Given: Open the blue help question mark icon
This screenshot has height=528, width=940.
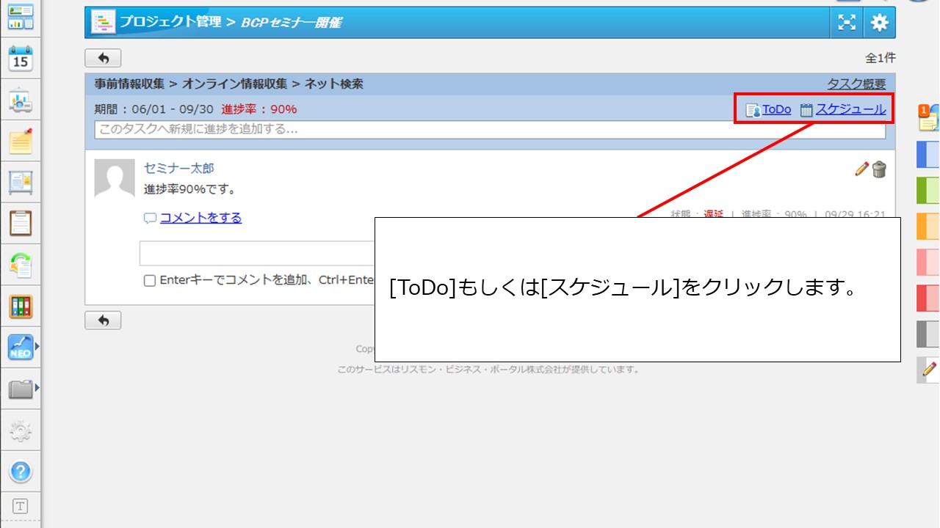Looking at the screenshot, I should click(21, 471).
